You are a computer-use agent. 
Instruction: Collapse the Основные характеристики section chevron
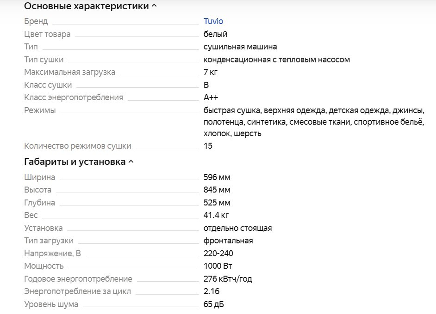point(154,6)
